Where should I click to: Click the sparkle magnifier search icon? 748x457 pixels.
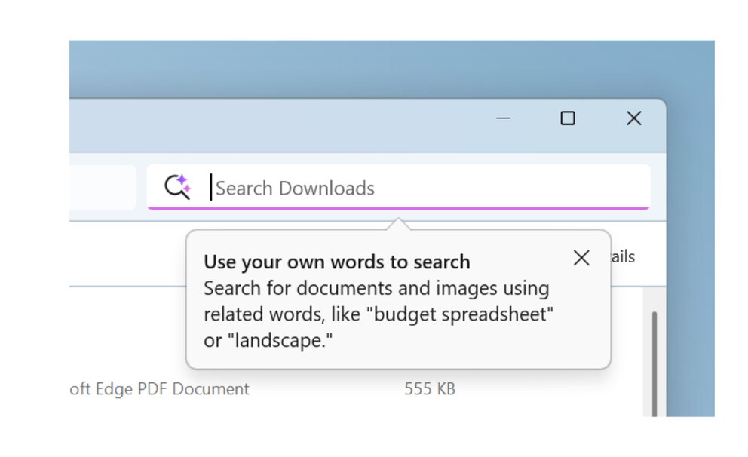pyautogui.click(x=177, y=186)
